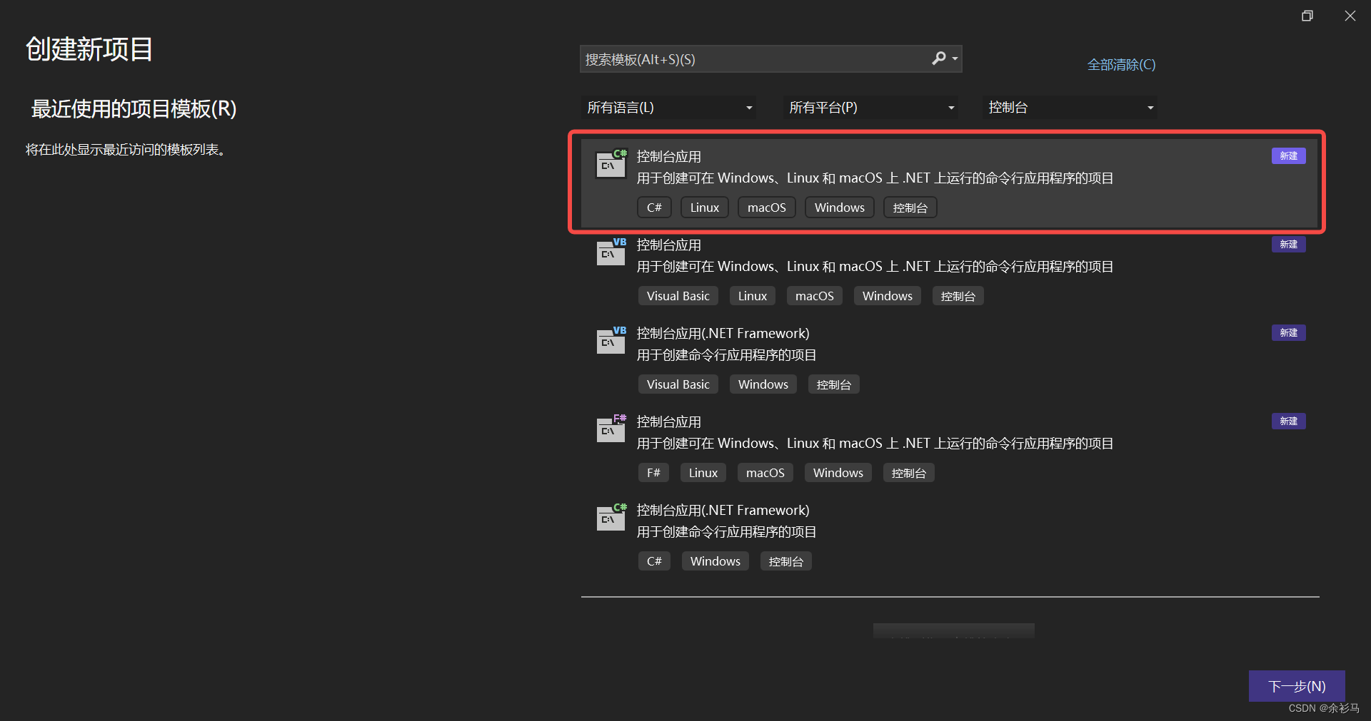1371x721 pixels.
Task: Click the C# tag in the first template
Action: 654,208
